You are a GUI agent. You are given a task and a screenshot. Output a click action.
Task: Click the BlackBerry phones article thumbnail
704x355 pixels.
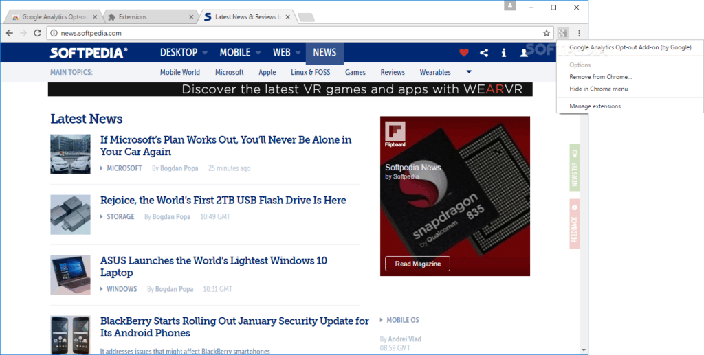pyautogui.click(x=71, y=335)
